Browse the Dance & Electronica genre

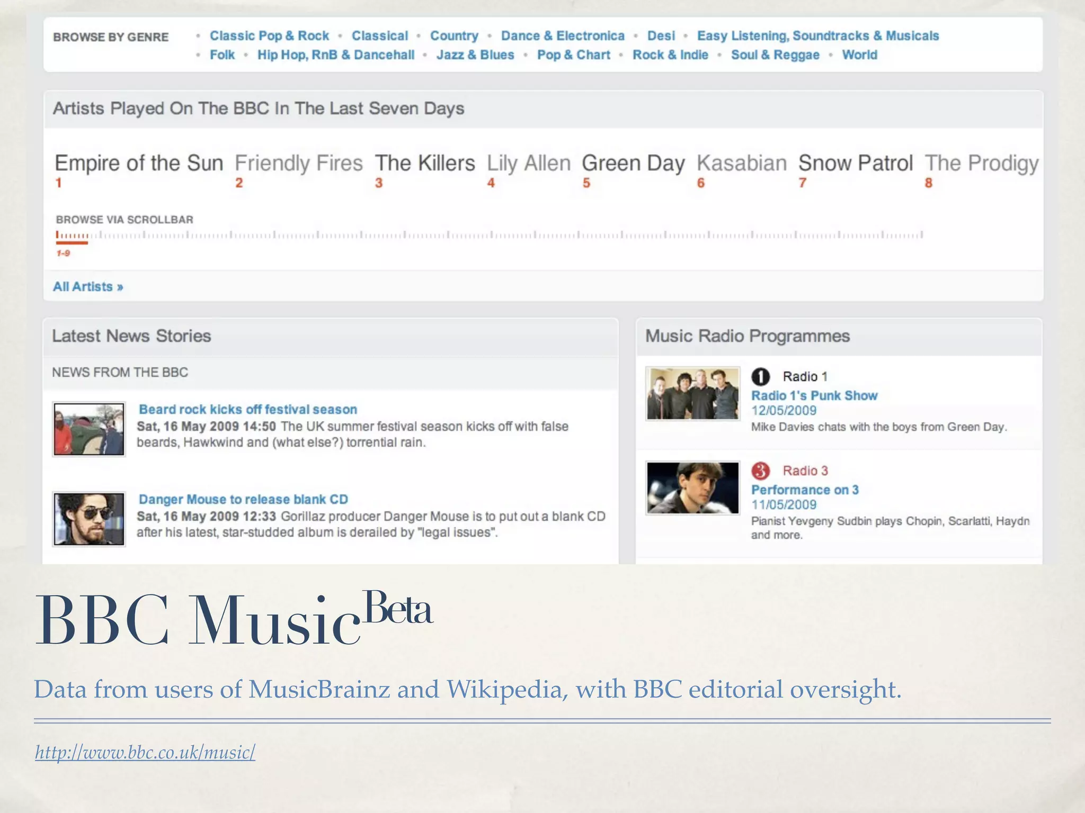point(563,36)
